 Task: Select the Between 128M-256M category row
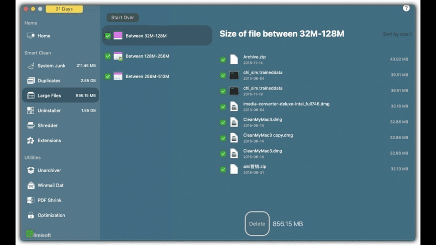tap(157, 56)
